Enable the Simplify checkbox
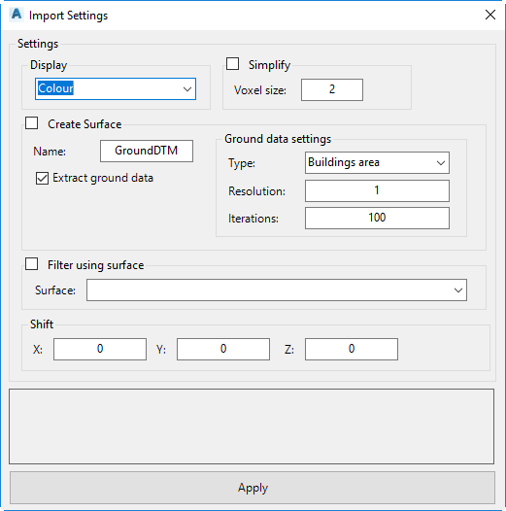Screen dimensions: 506x511 [x=232, y=64]
